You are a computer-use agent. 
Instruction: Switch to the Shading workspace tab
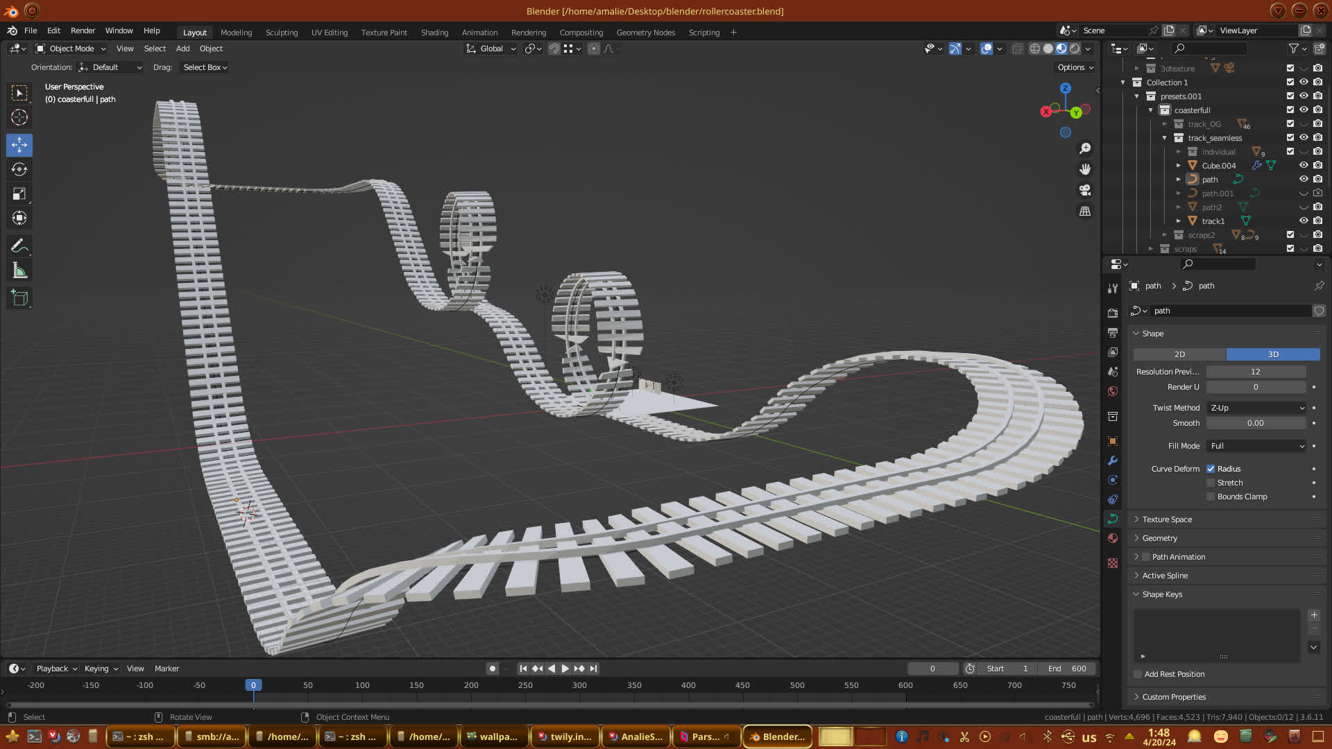point(434,33)
